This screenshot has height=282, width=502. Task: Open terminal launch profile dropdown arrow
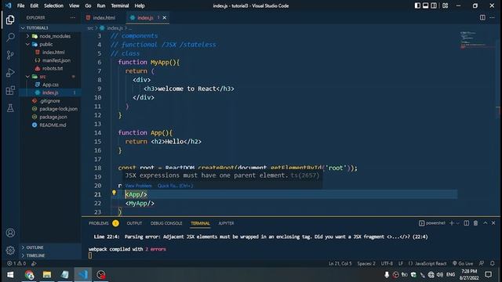tap(458, 223)
